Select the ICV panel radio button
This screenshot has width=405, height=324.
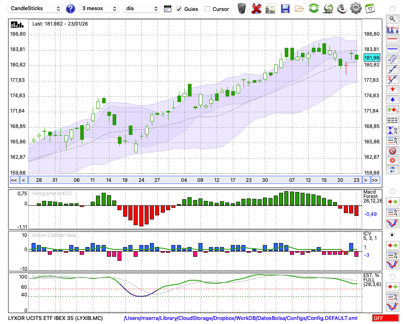[x=392, y=235]
